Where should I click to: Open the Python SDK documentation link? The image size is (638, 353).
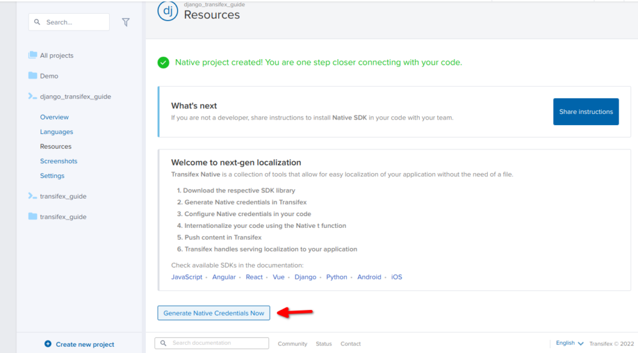click(x=336, y=277)
